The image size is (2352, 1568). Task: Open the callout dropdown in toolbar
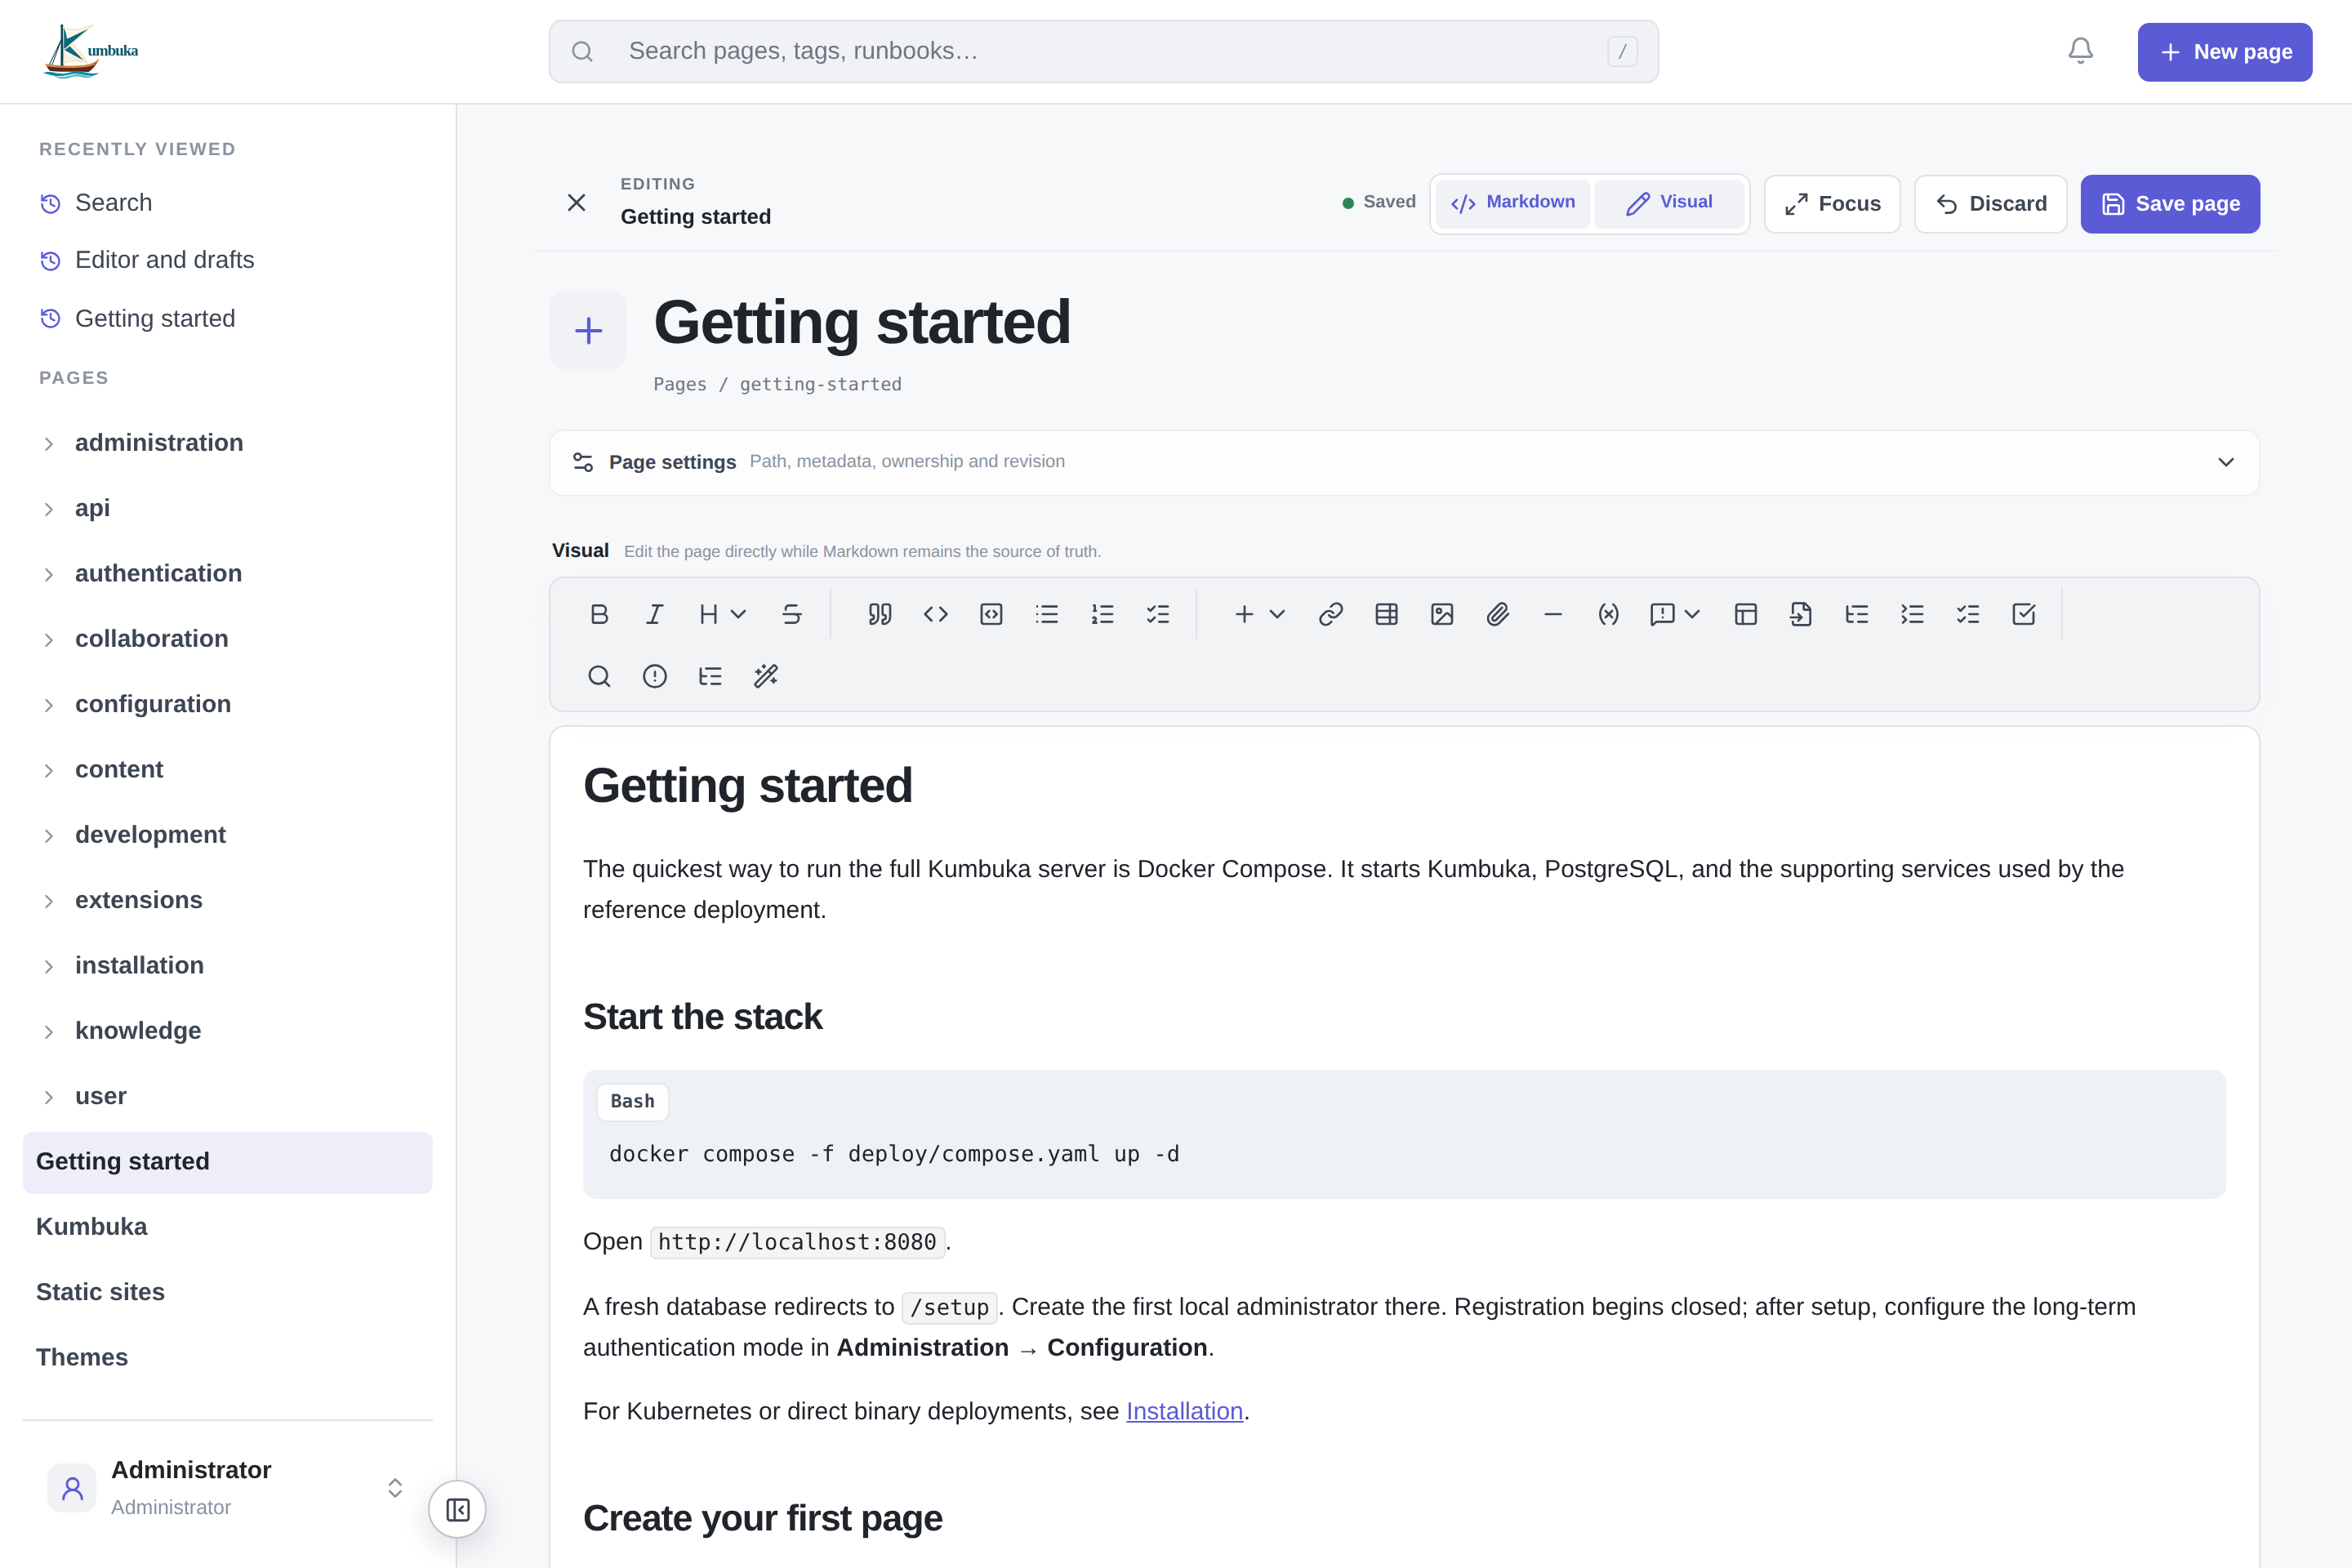click(1675, 614)
